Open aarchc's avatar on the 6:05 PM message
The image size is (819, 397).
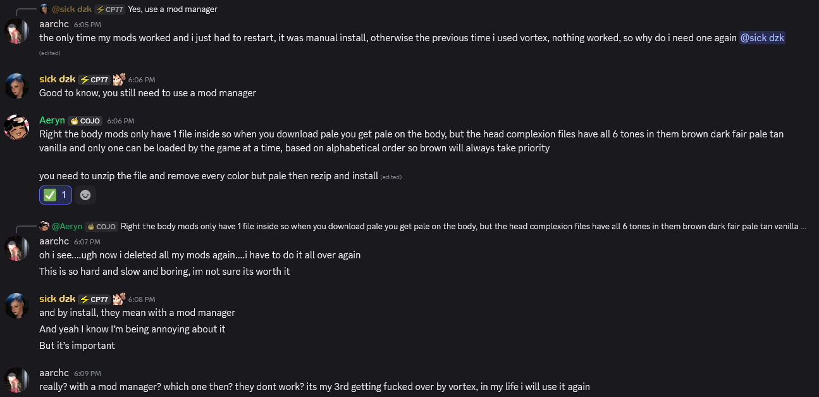[x=16, y=31]
